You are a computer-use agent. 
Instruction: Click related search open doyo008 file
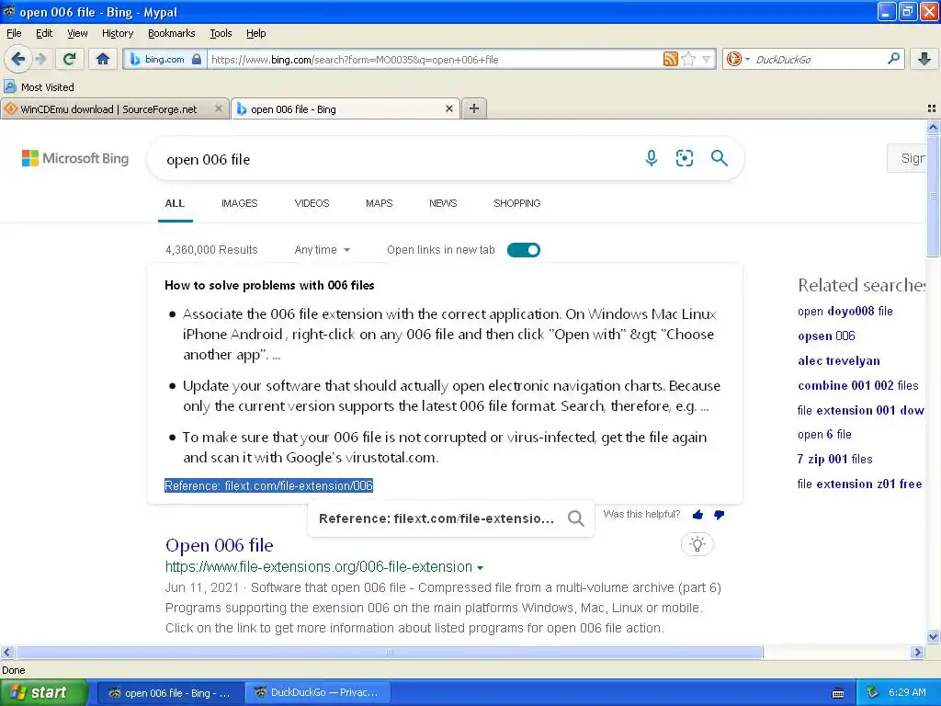coord(845,311)
